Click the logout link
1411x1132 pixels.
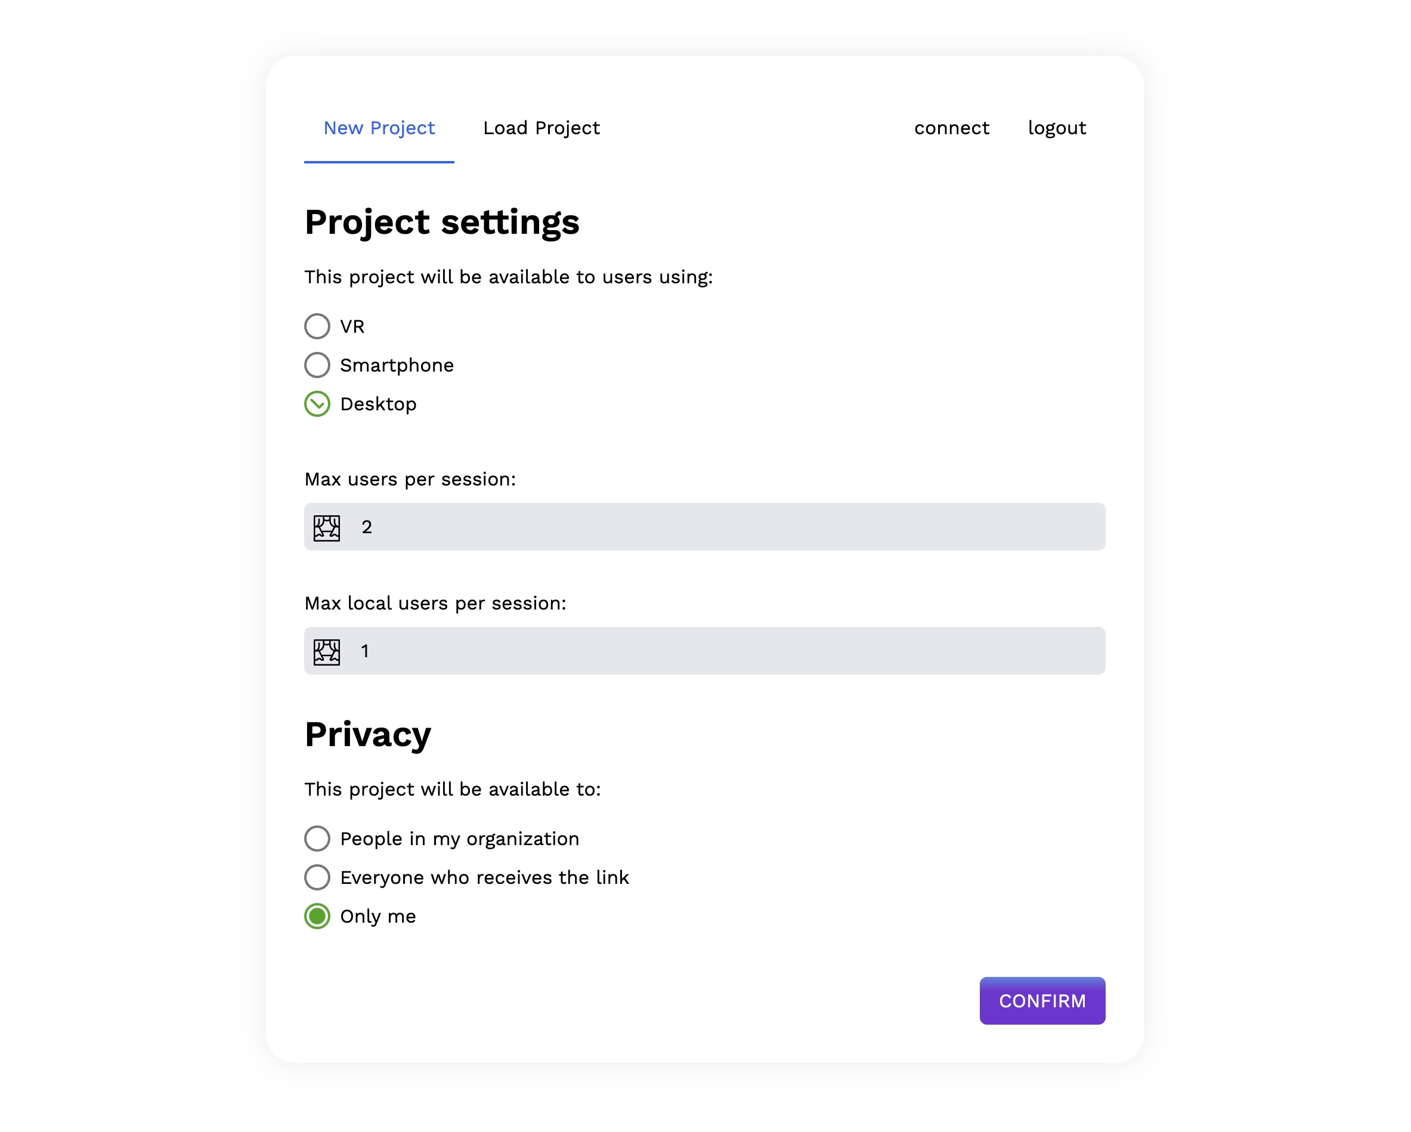tap(1057, 128)
